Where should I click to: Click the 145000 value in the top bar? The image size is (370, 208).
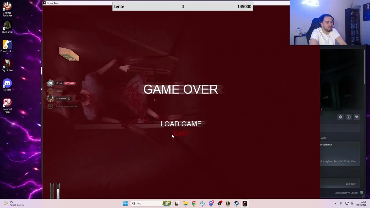coord(244,6)
